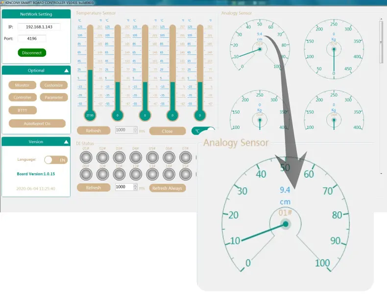
Task: Click the Analogy Sensor scrollbar thumb
Action: pyautogui.click(x=381, y=42)
